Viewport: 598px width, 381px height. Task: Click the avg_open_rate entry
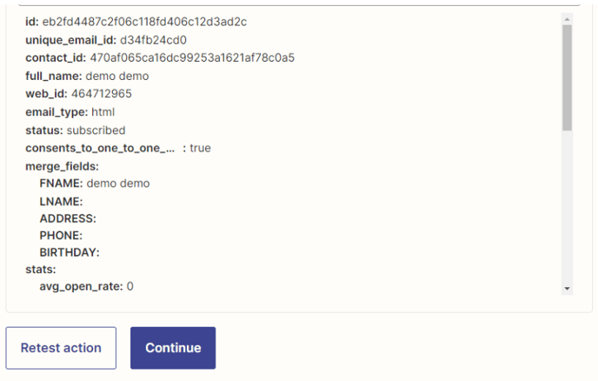(87, 286)
